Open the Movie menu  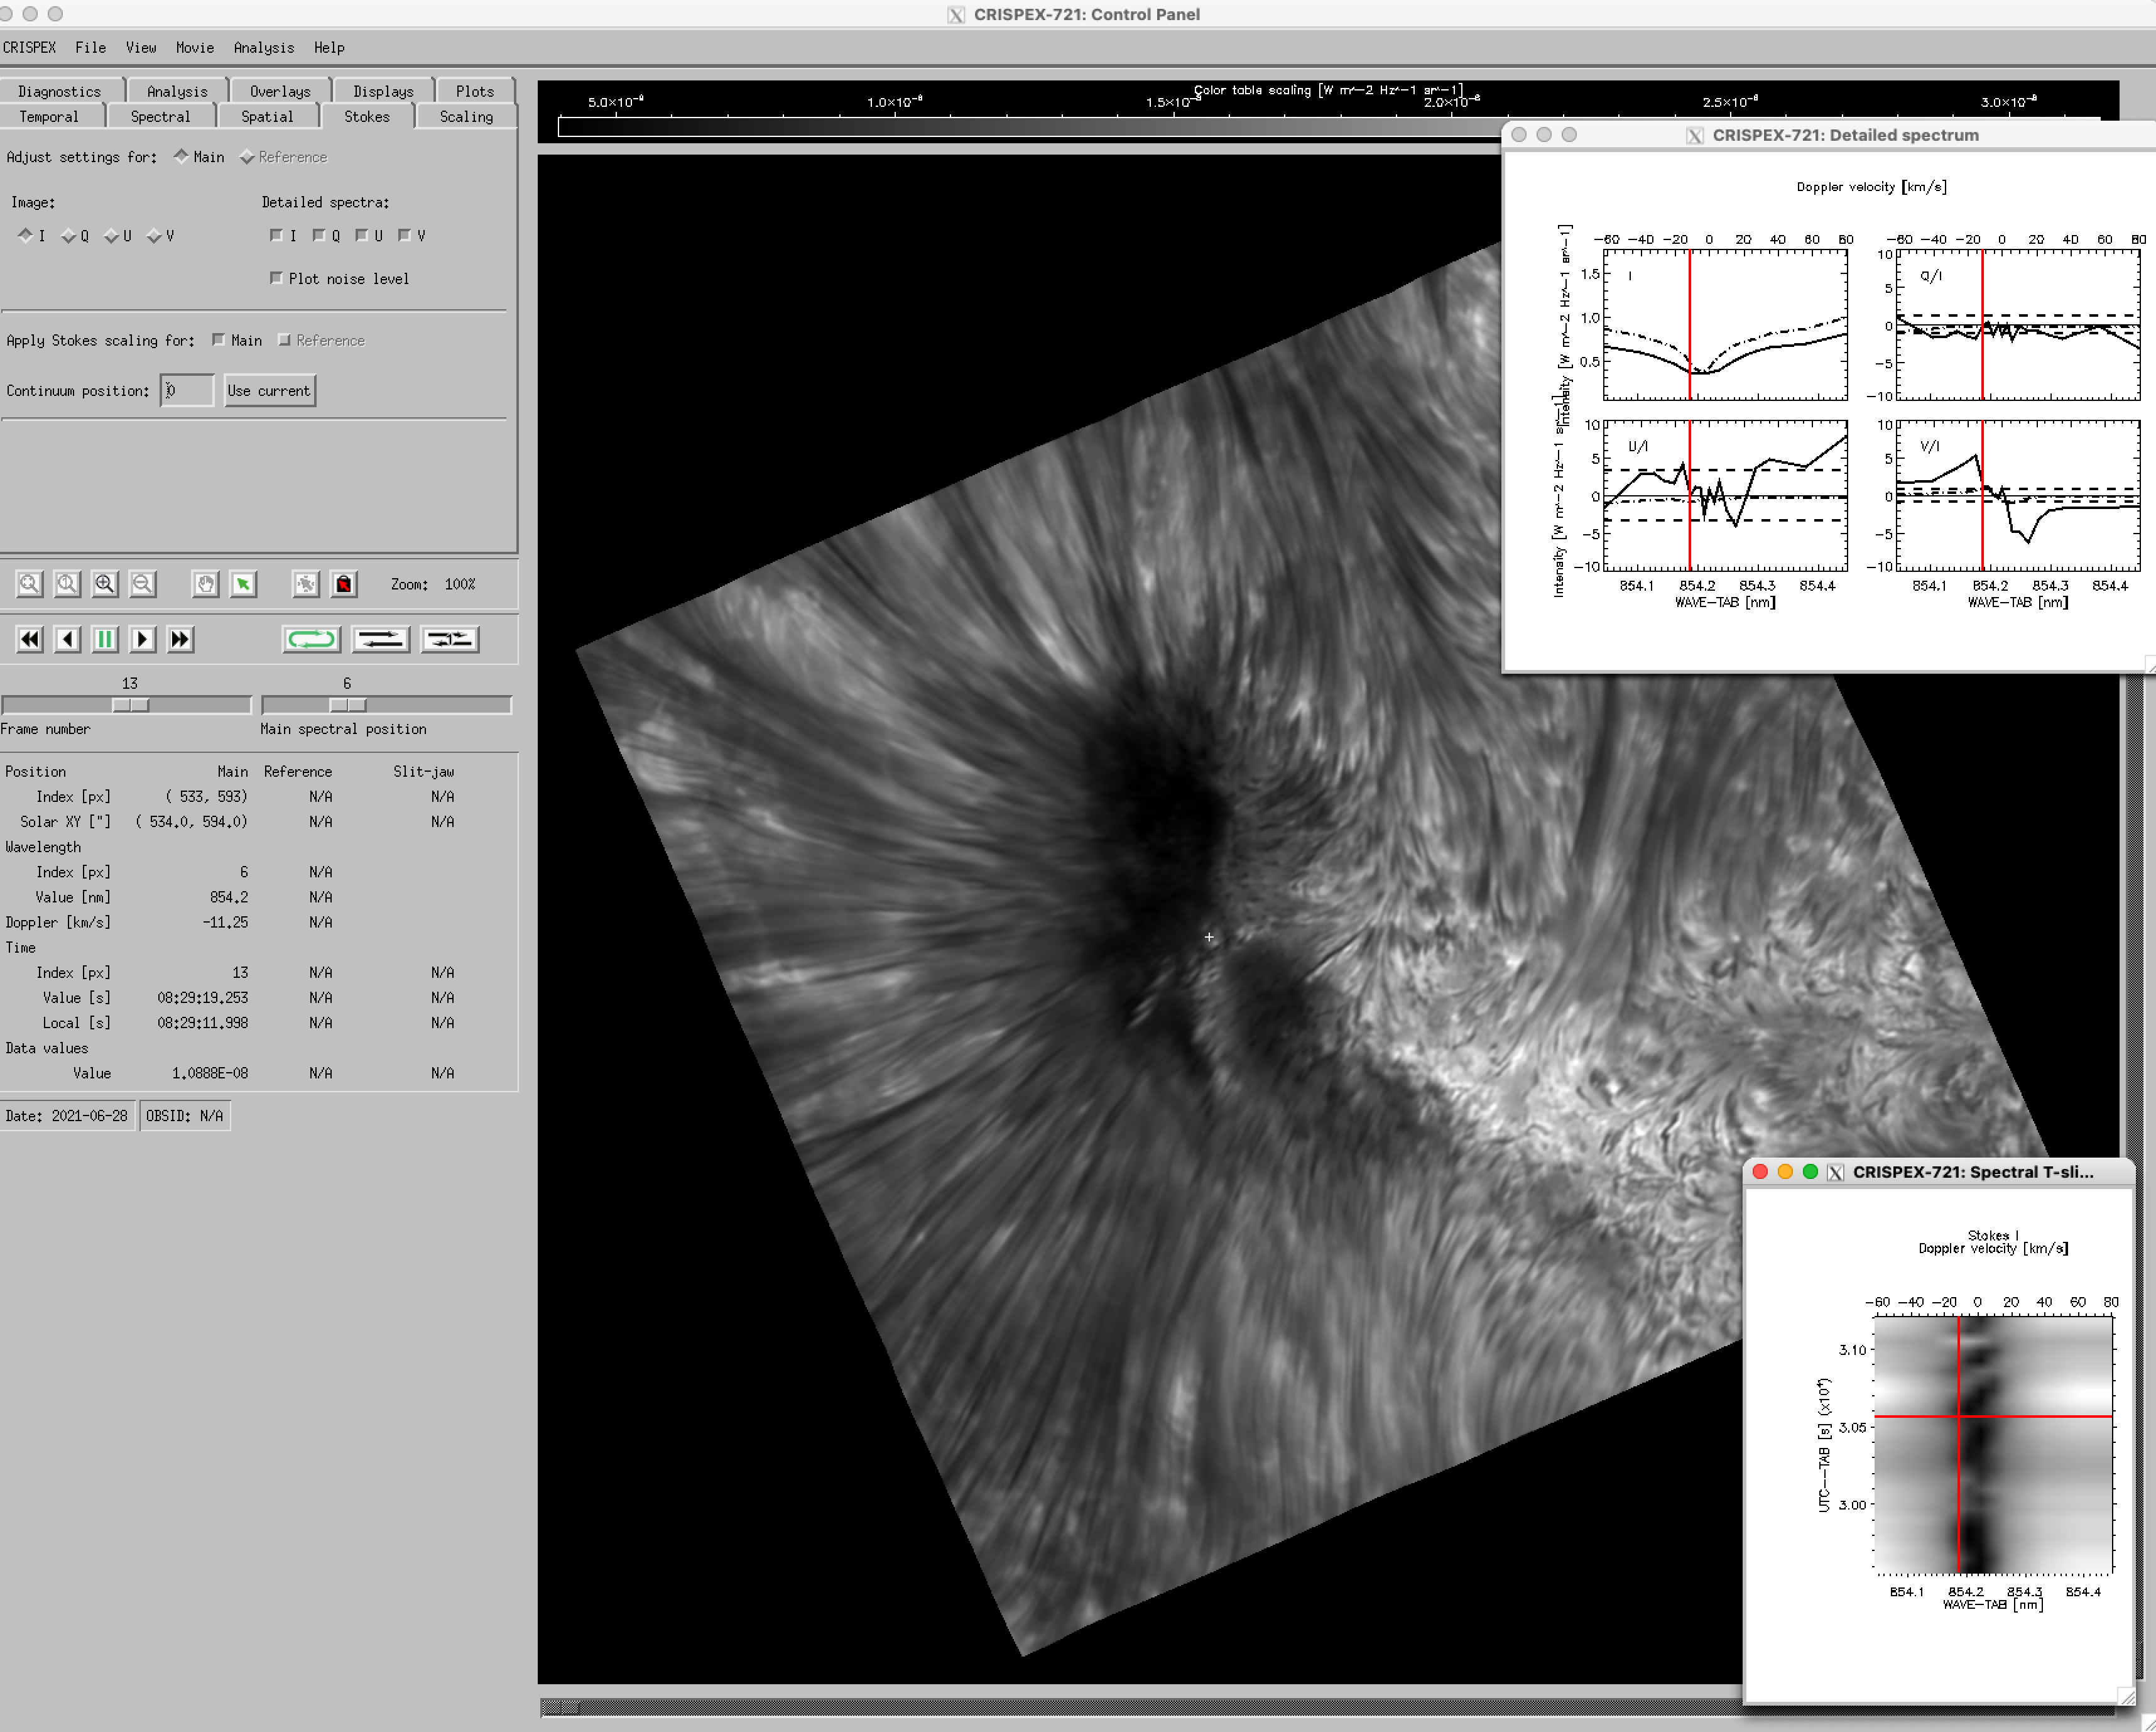pos(194,47)
